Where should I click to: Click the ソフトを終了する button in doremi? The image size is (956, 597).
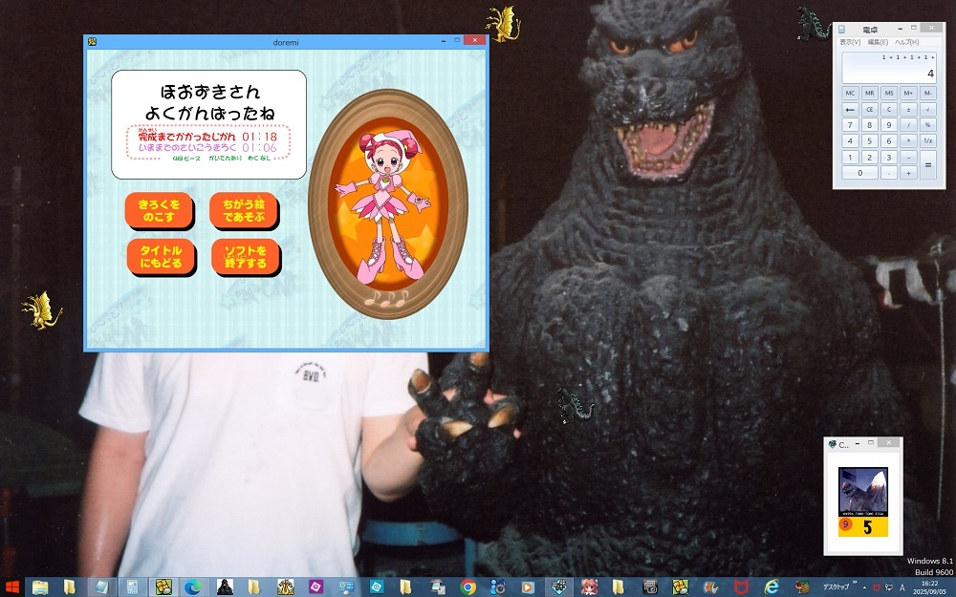245,256
